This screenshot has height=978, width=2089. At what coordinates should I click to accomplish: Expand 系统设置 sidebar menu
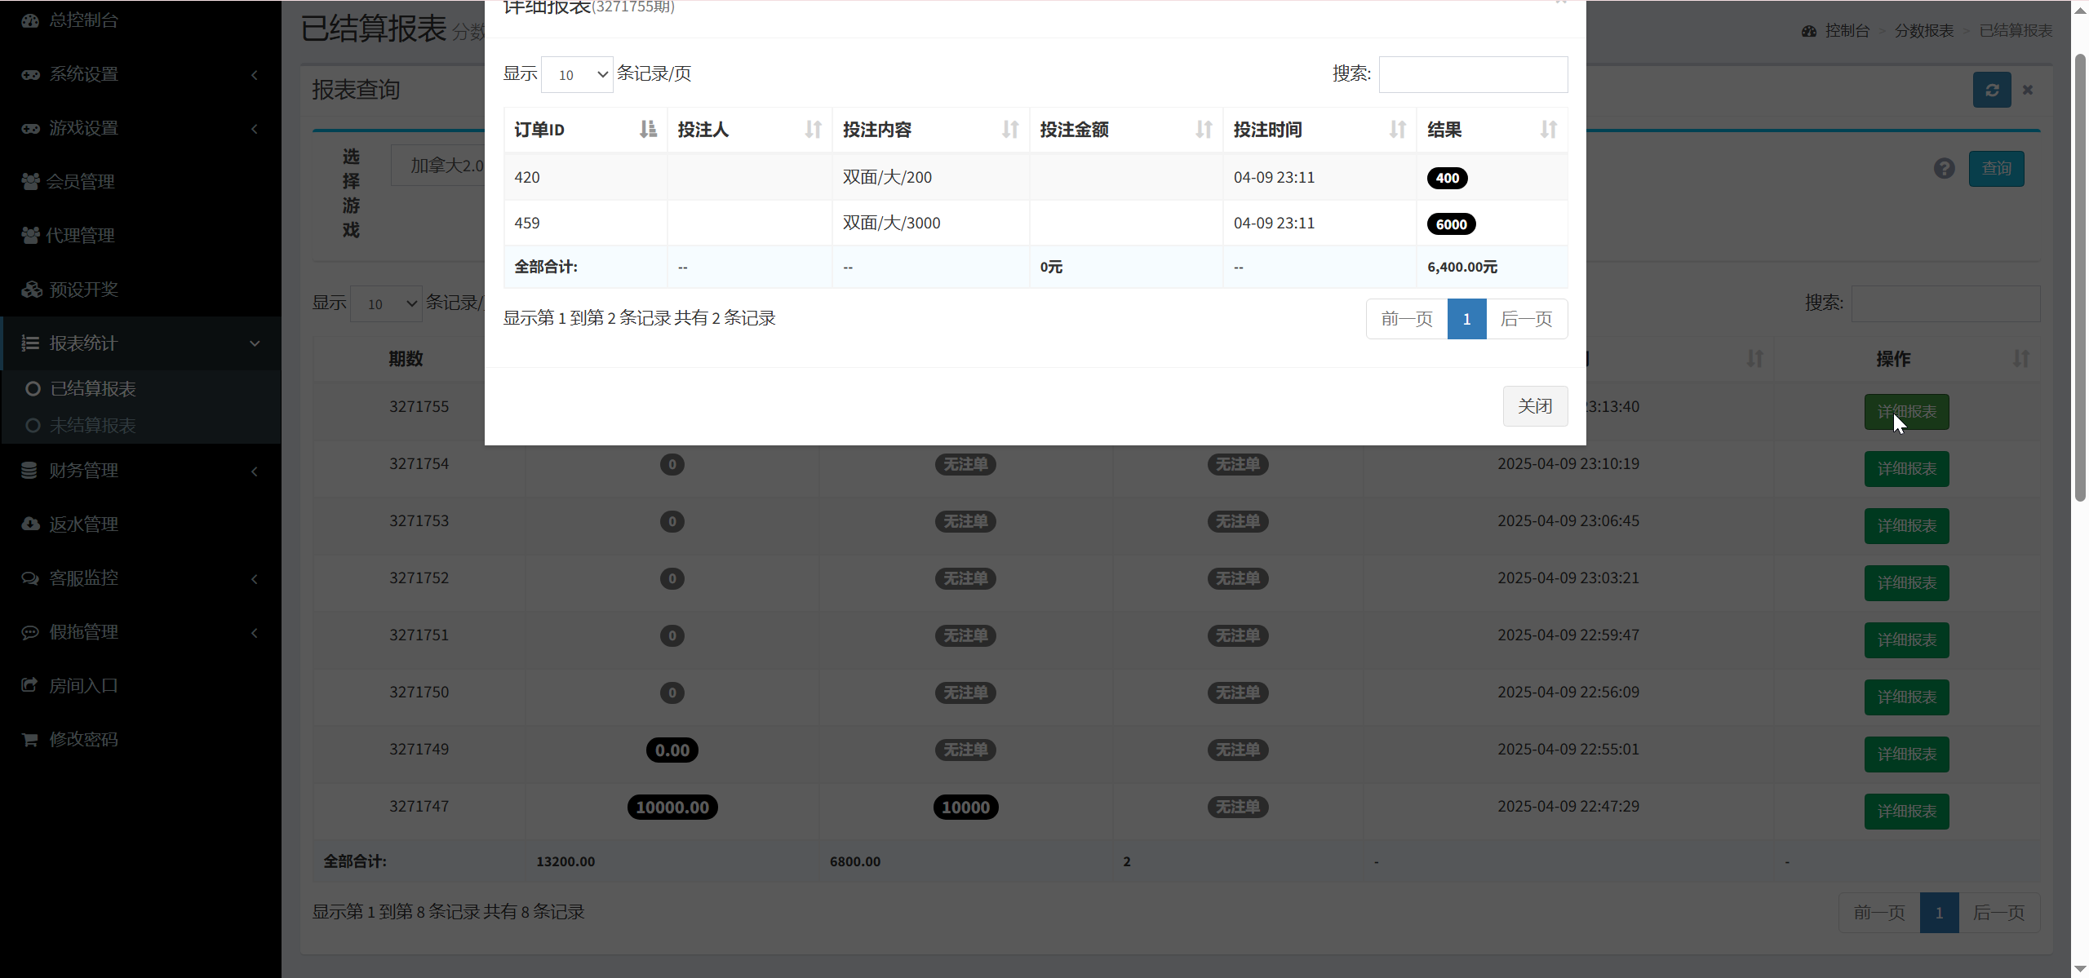(140, 74)
